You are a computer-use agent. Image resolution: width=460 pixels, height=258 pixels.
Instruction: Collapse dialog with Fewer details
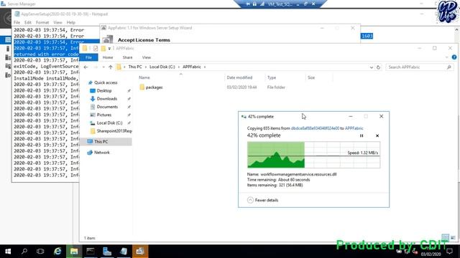tap(263, 200)
